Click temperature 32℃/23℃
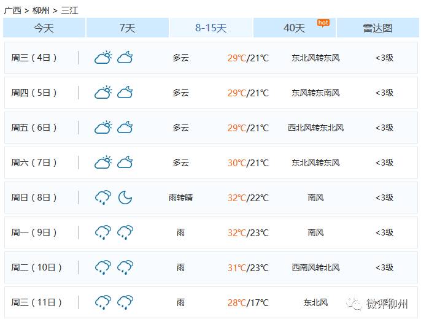The image size is (421, 322). (x=248, y=233)
